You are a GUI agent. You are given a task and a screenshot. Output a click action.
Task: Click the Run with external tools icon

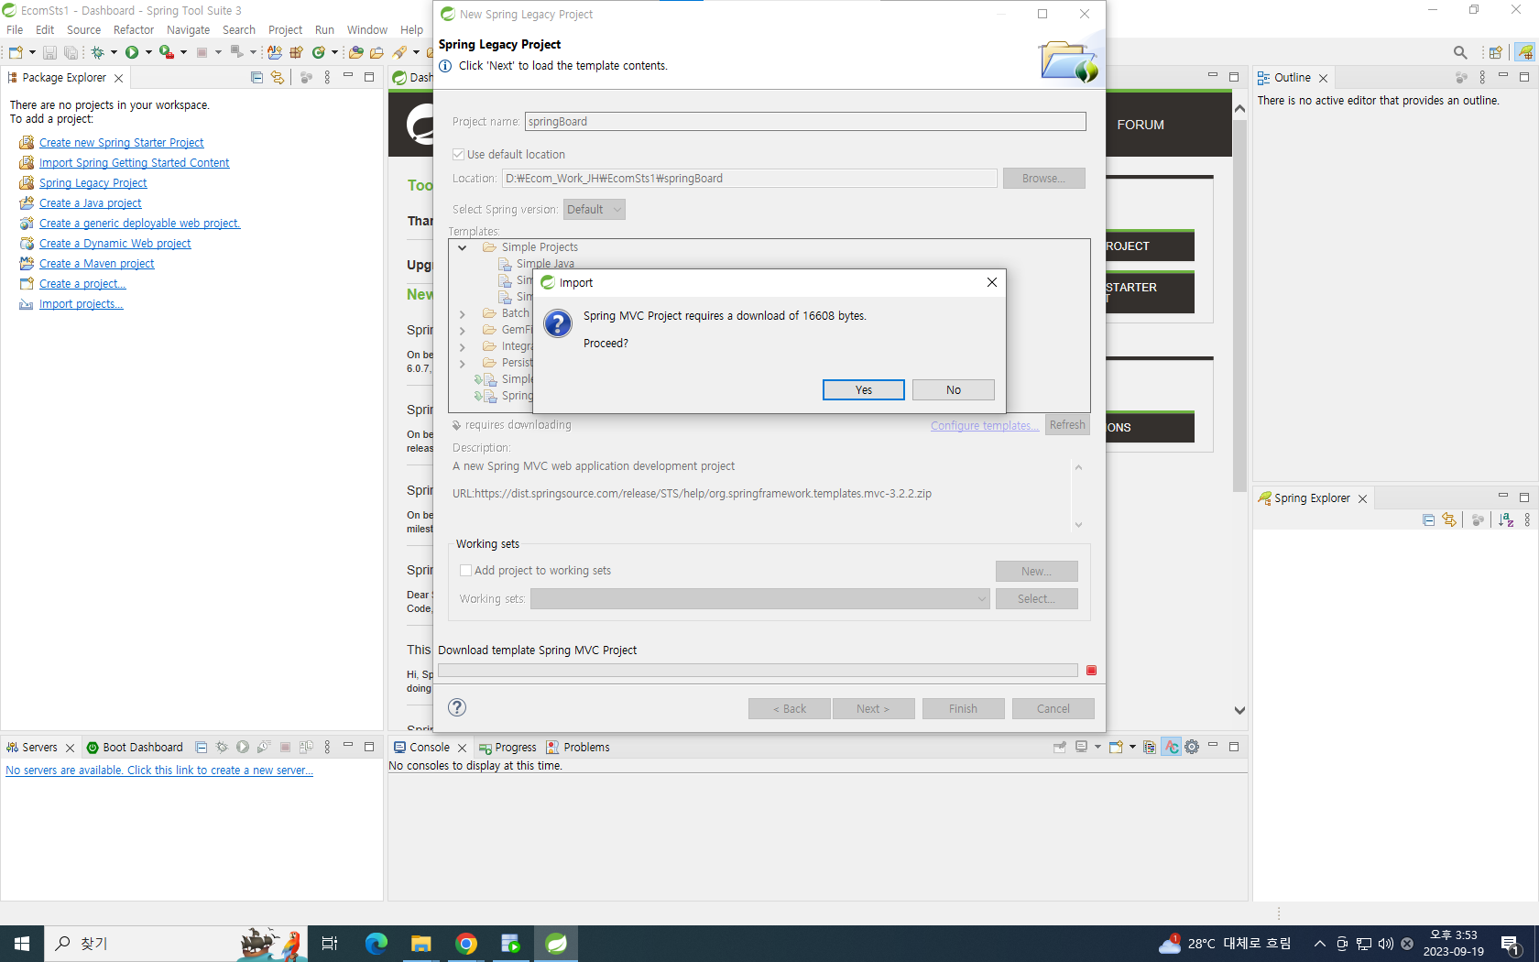tap(166, 52)
